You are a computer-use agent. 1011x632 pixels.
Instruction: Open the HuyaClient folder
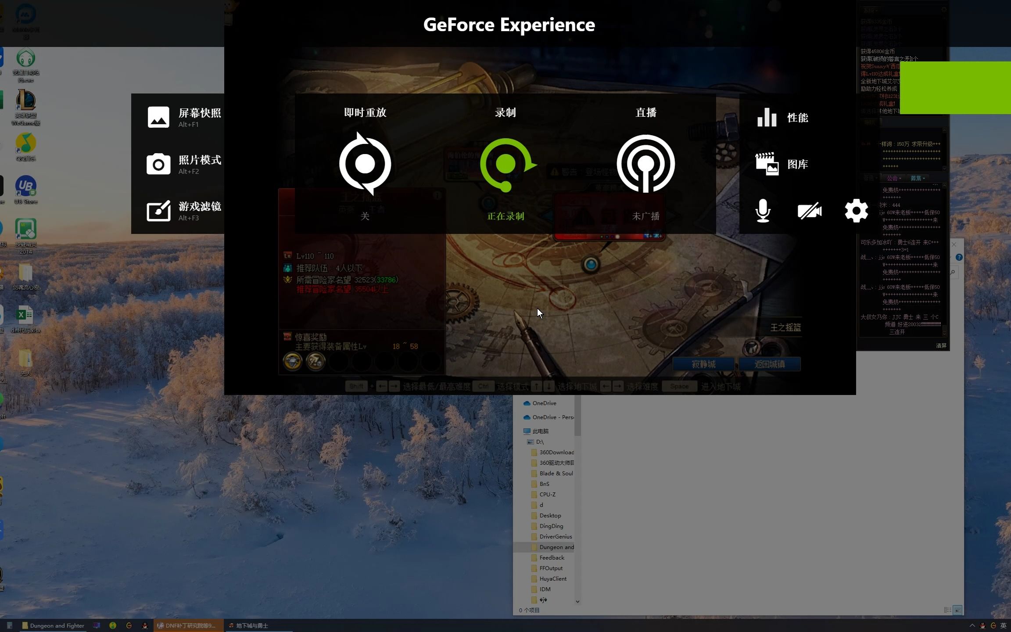pyautogui.click(x=549, y=579)
